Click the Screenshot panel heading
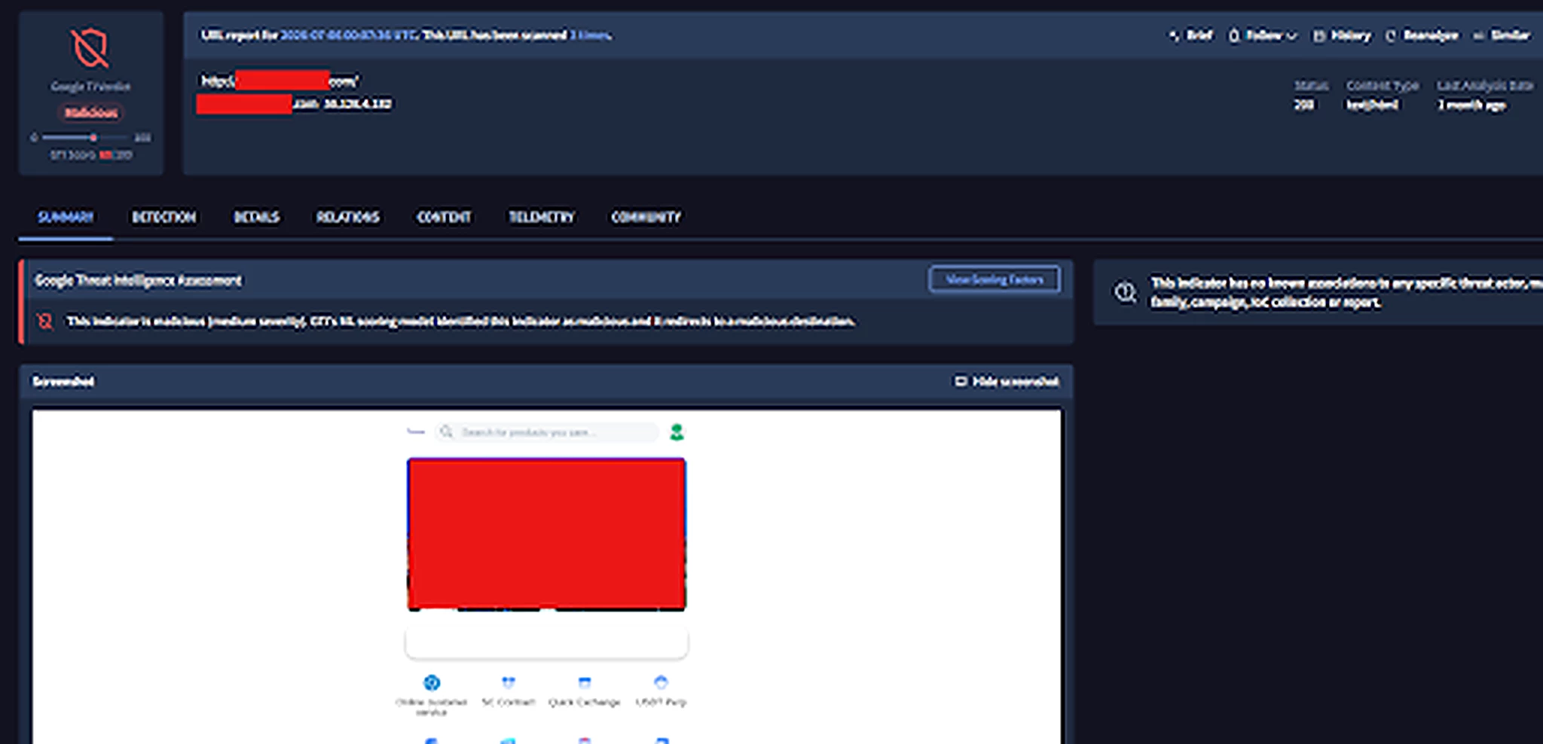Screen dimensions: 1543x744 tap(63, 381)
